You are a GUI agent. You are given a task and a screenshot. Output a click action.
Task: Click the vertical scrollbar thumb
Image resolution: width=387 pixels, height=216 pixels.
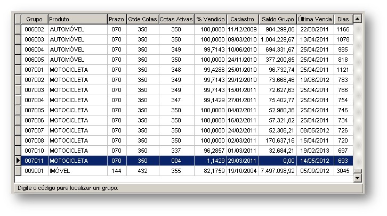pyautogui.click(x=357, y=171)
